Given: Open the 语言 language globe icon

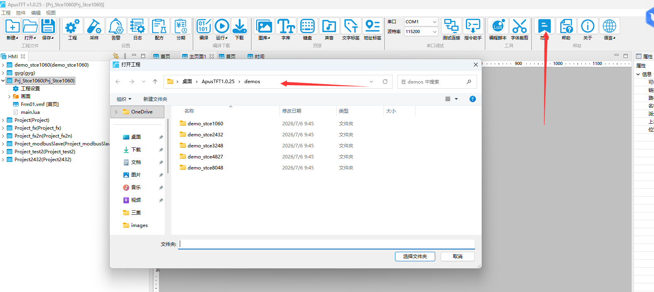Looking at the screenshot, I should coord(609,26).
